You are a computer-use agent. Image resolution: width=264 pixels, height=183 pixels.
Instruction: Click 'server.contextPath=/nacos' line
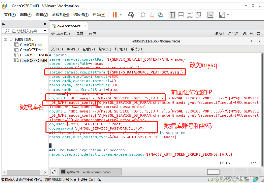(76, 64)
